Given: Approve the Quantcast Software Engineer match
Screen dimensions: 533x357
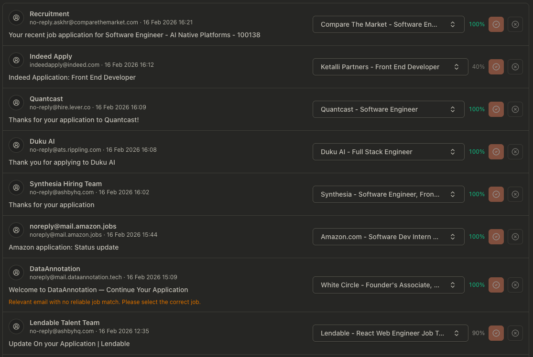Looking at the screenshot, I should click(x=496, y=109).
